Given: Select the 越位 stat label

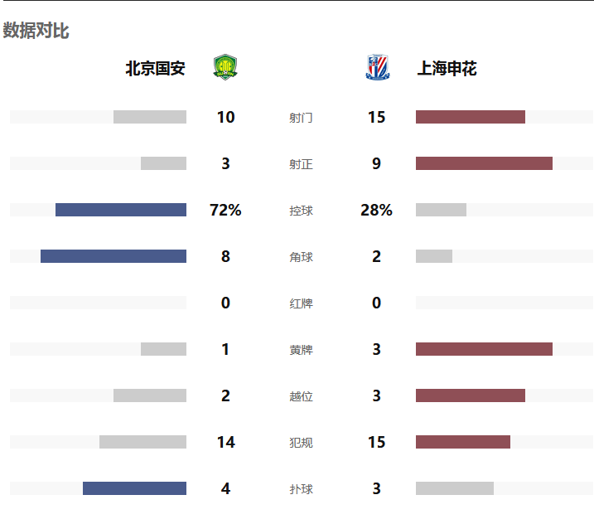Looking at the screenshot, I should pos(302,396).
